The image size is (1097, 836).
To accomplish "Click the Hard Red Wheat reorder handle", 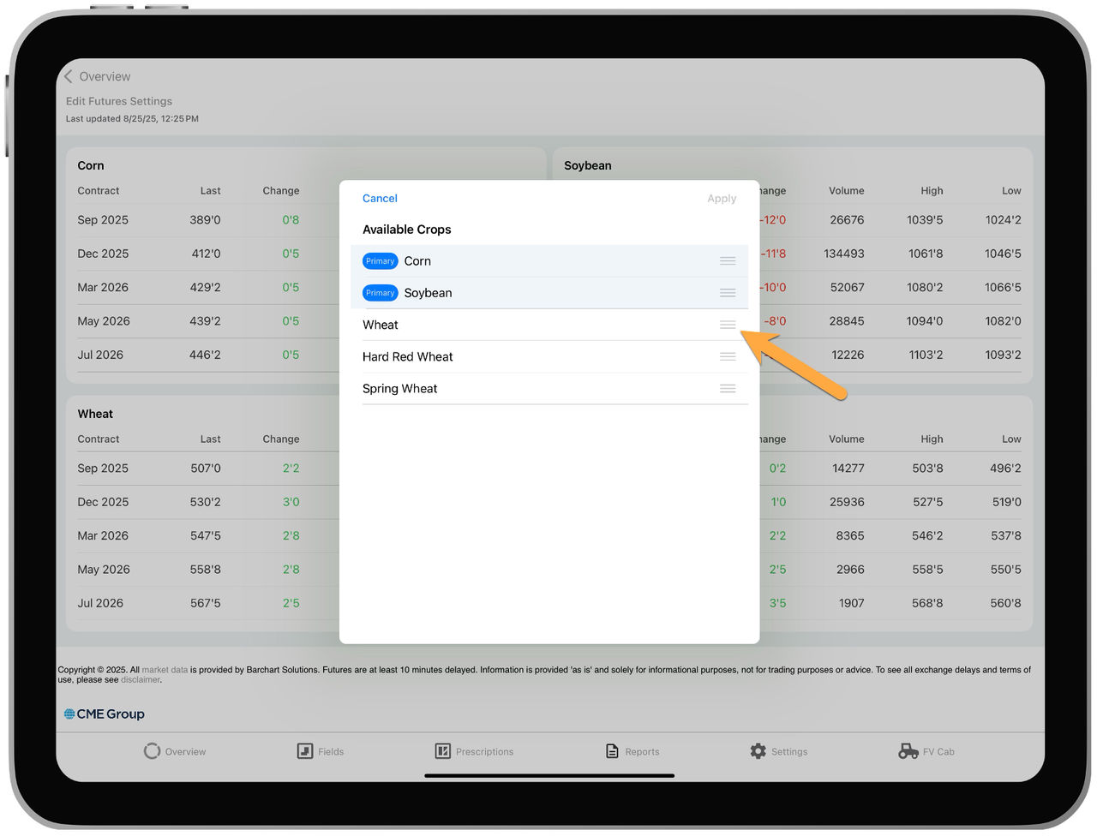I will pos(728,356).
